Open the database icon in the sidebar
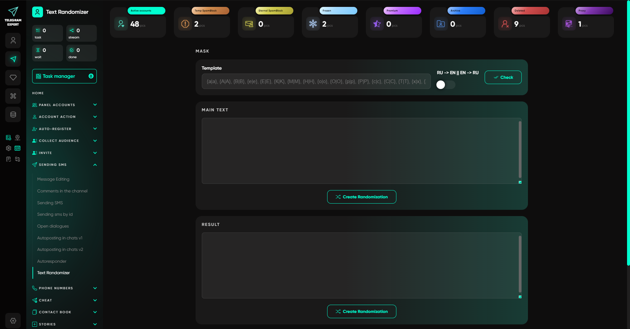This screenshot has width=630, height=329. tap(13, 114)
